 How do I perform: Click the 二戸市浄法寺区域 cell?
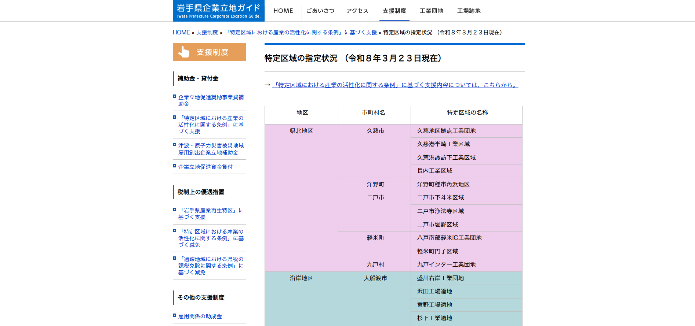click(467, 211)
